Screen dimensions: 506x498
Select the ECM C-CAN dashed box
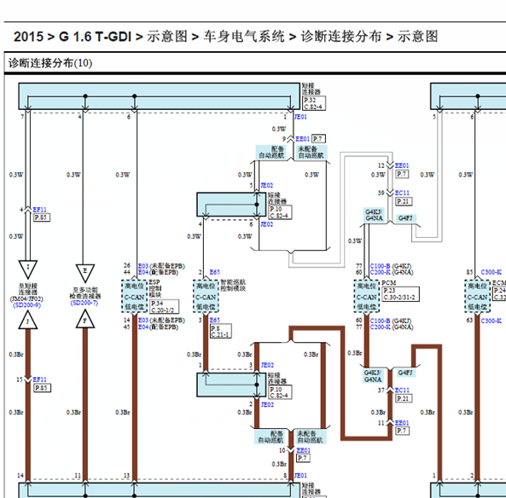[478, 296]
